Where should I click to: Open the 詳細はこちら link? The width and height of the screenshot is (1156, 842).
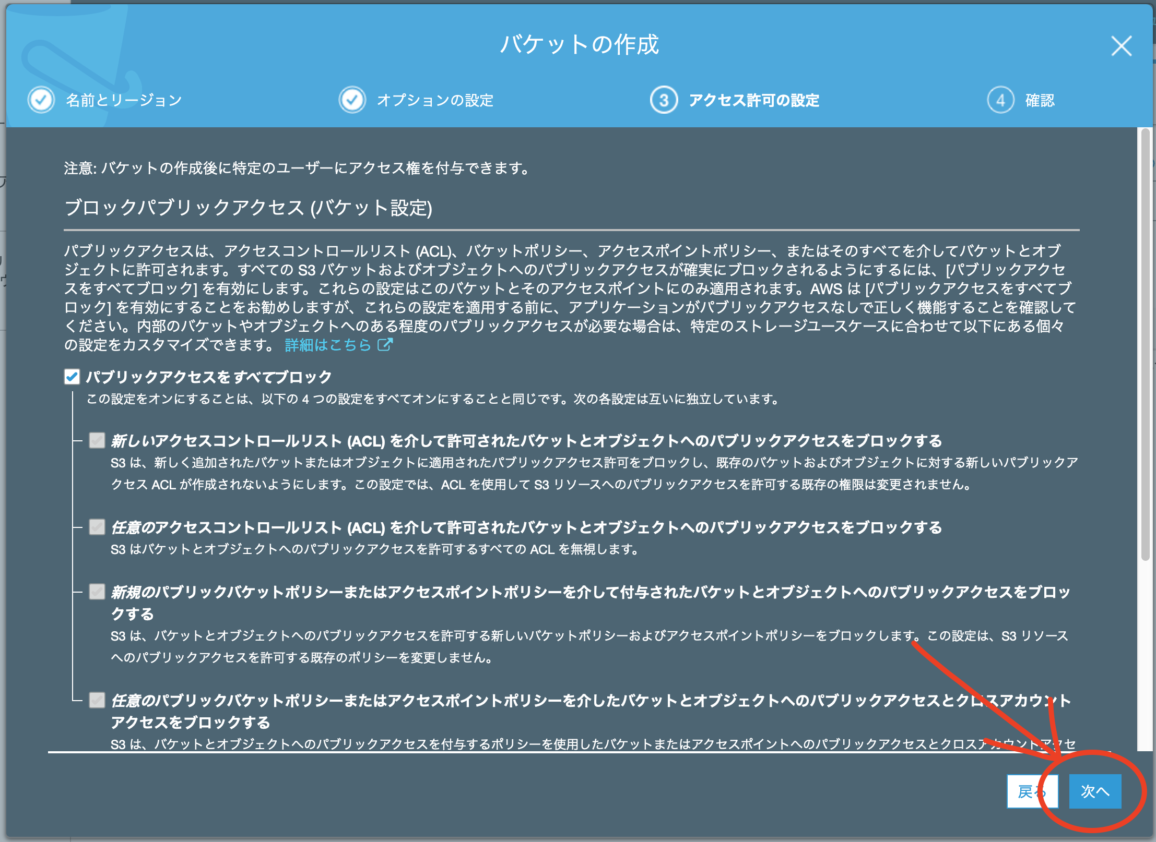[327, 344]
